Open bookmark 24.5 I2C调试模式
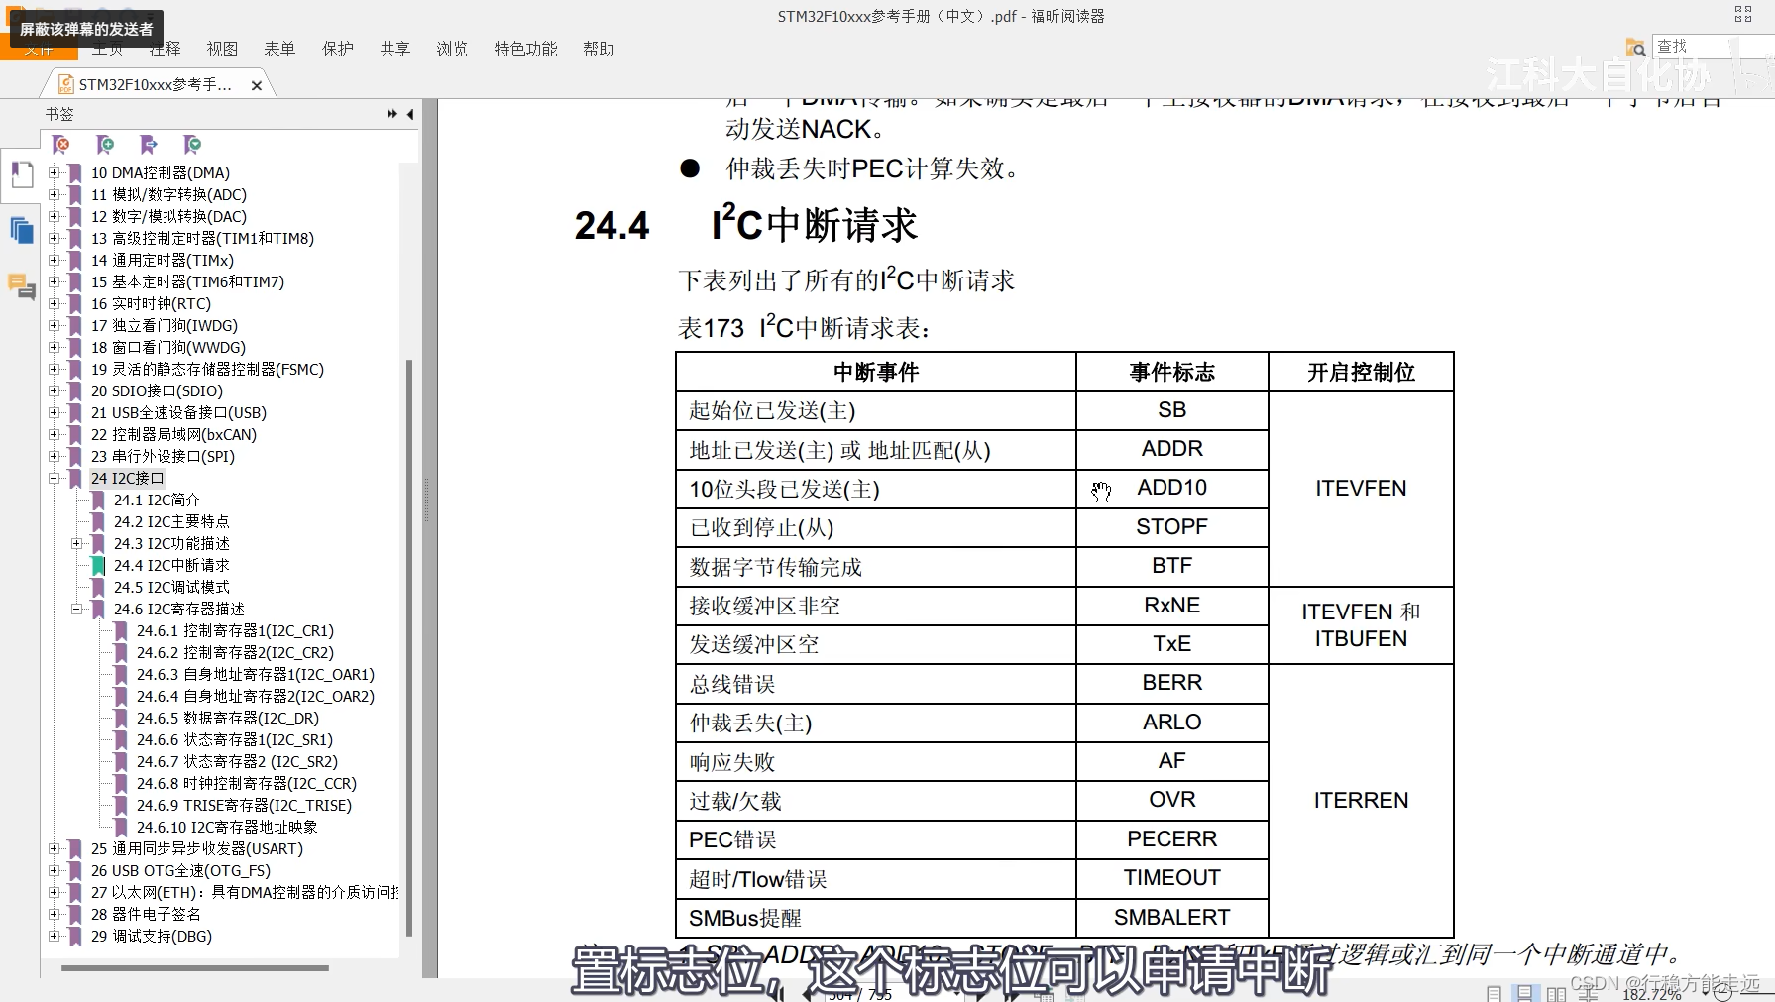 [171, 587]
